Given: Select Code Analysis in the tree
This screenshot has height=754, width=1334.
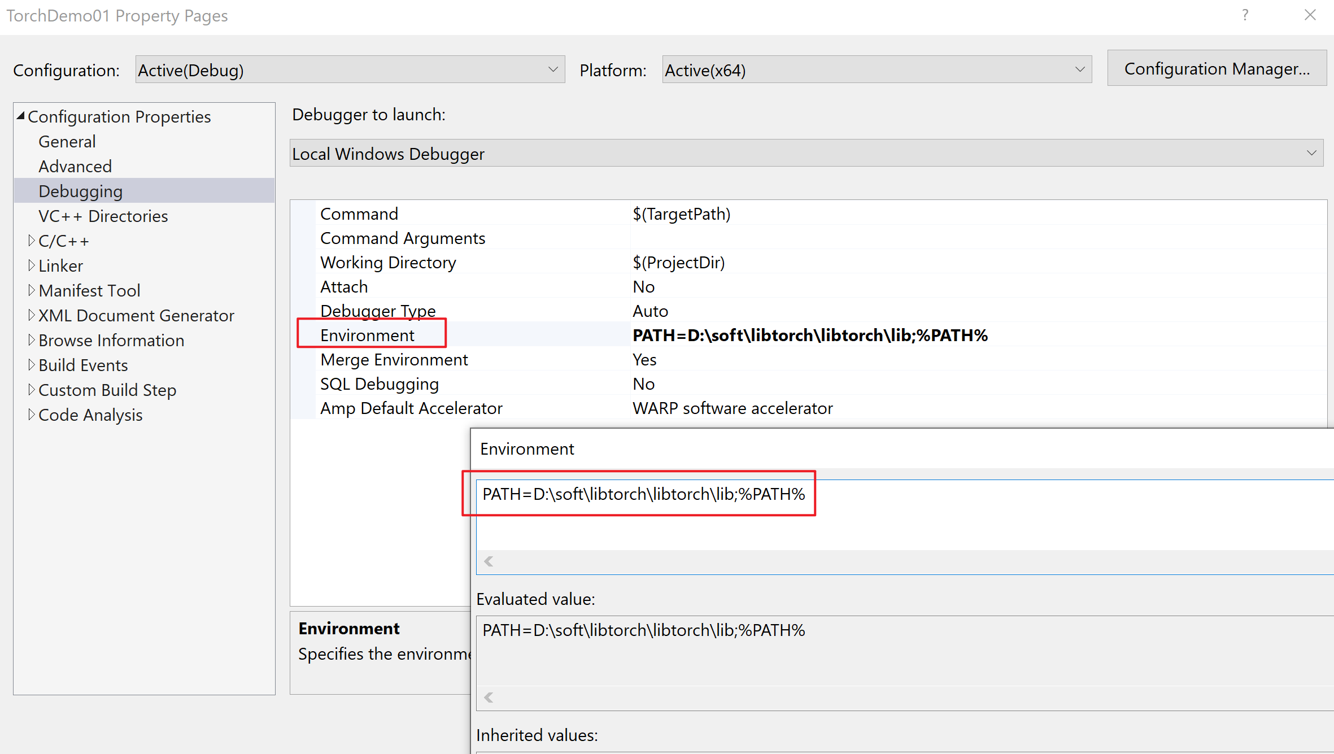Looking at the screenshot, I should point(90,414).
